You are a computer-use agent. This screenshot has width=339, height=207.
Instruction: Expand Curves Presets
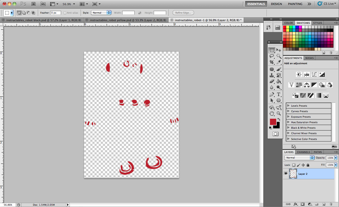(x=288, y=111)
